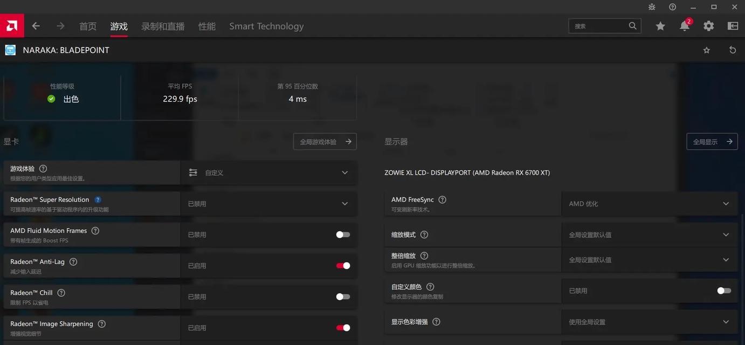Open 整倍缩放 dropdown
Screen dimensions: 745x345
coord(650,260)
